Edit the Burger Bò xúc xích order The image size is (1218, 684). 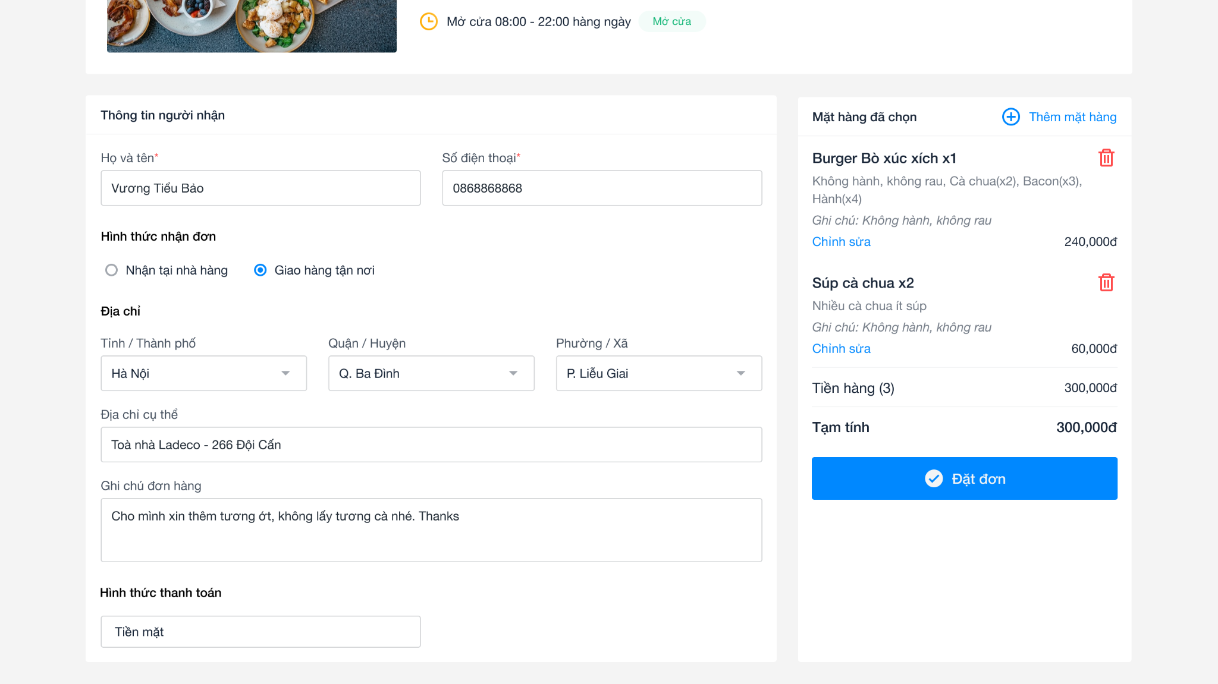click(x=841, y=242)
